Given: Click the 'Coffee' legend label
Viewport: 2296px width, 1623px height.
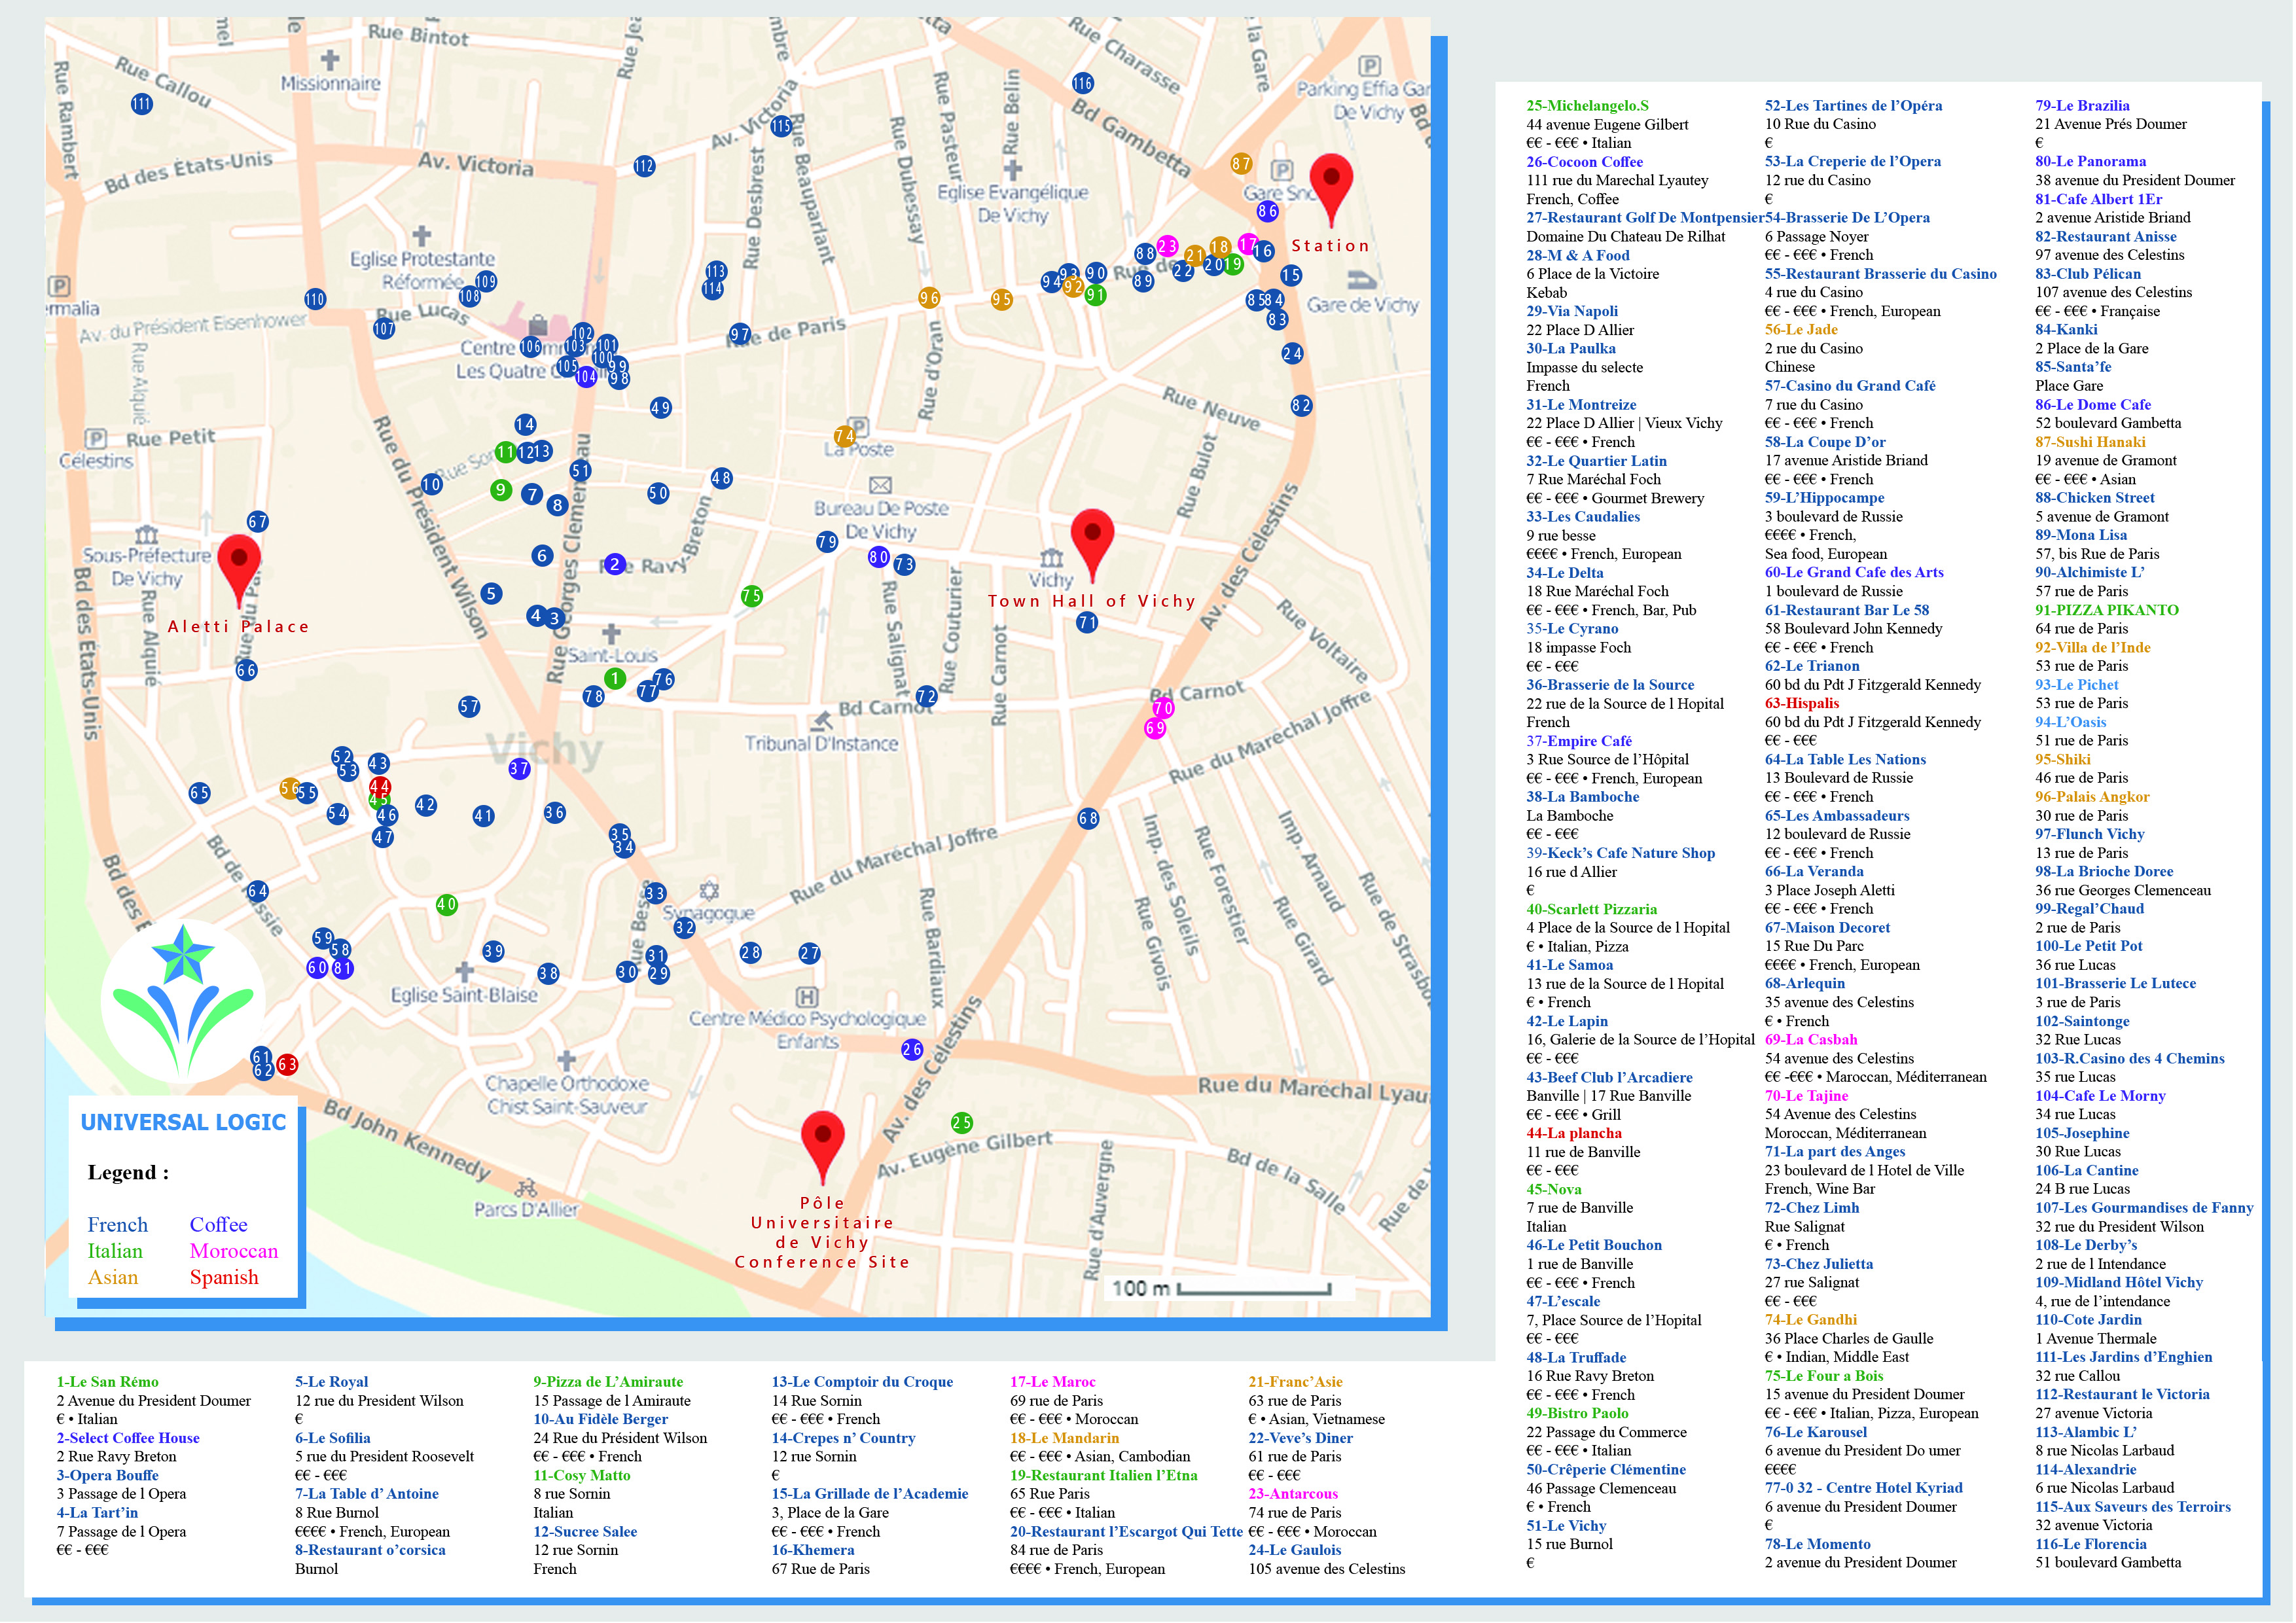Looking at the screenshot, I should (219, 1225).
